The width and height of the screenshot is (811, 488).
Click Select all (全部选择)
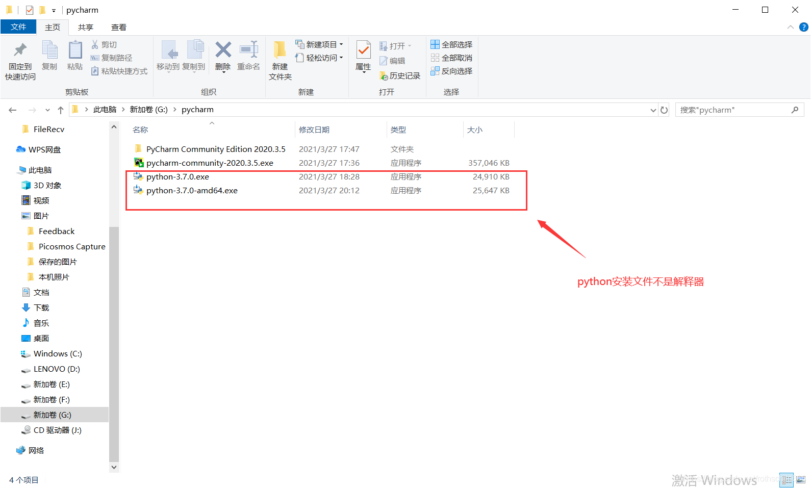(x=451, y=45)
